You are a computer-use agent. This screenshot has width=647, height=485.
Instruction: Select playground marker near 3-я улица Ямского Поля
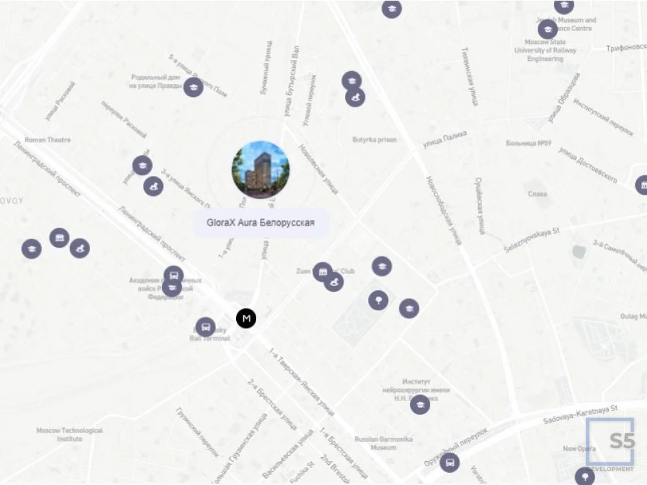click(153, 186)
